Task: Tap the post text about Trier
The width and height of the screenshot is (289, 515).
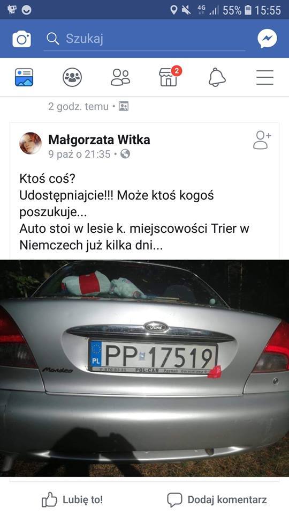Action: [134, 212]
